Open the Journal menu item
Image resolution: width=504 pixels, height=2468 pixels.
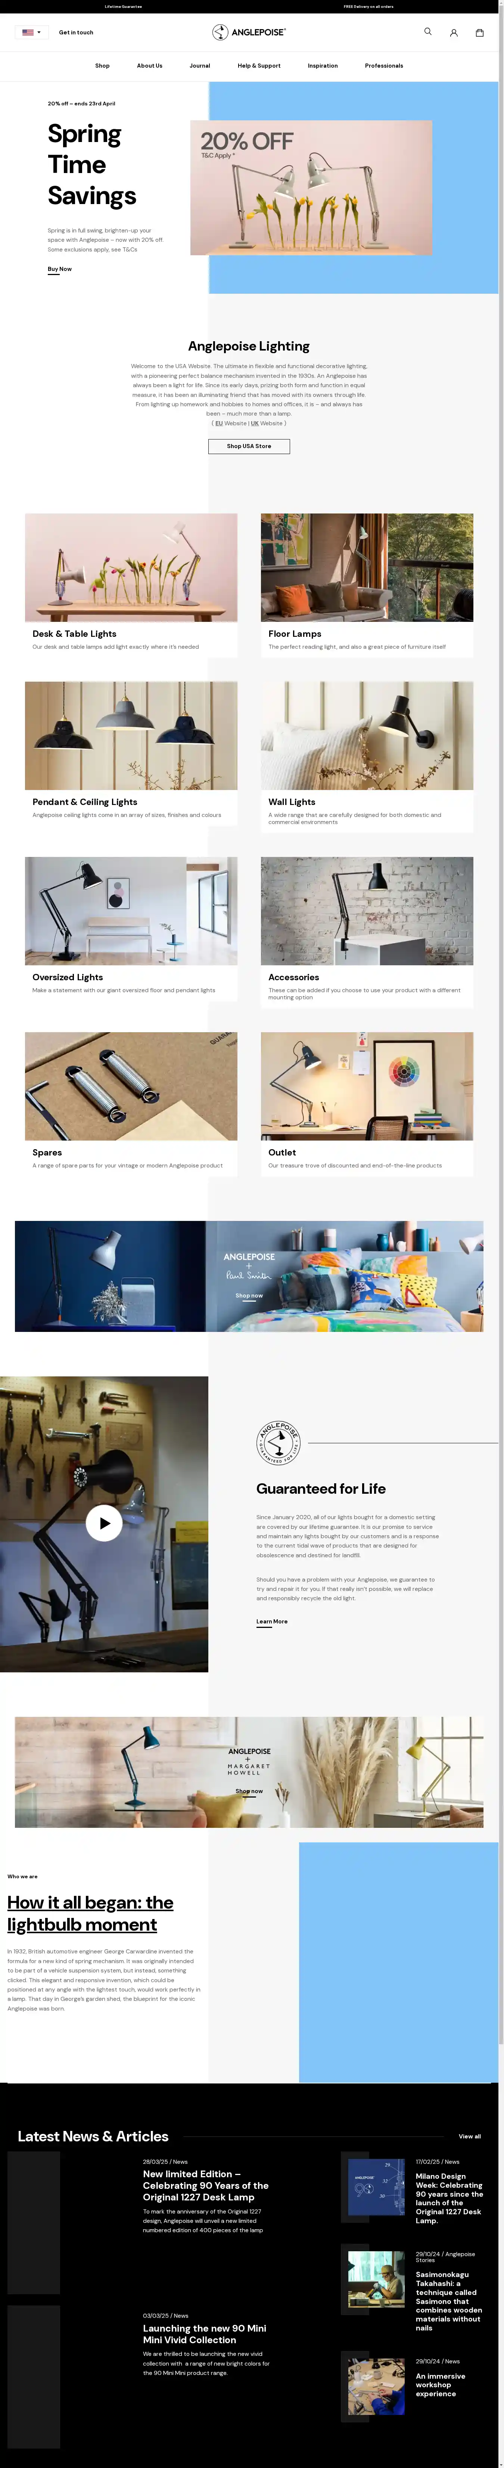tap(200, 66)
